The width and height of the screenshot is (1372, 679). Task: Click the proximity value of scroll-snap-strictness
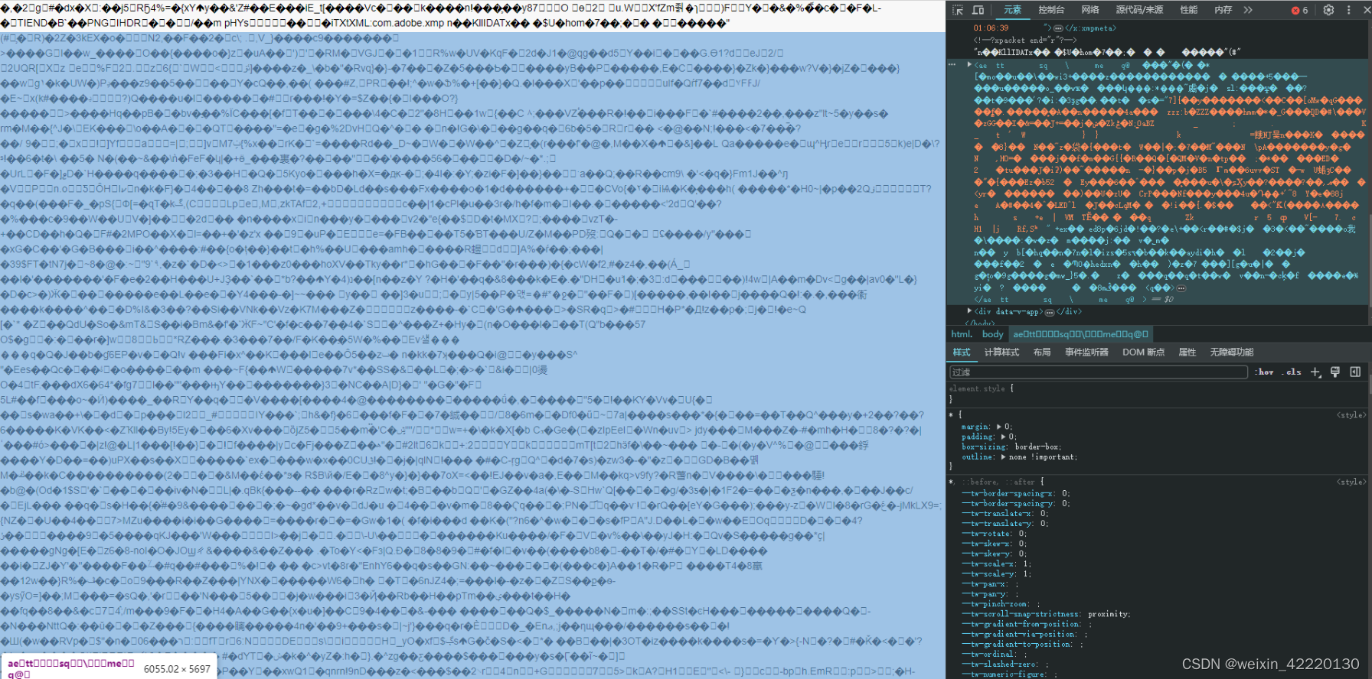1107,614
